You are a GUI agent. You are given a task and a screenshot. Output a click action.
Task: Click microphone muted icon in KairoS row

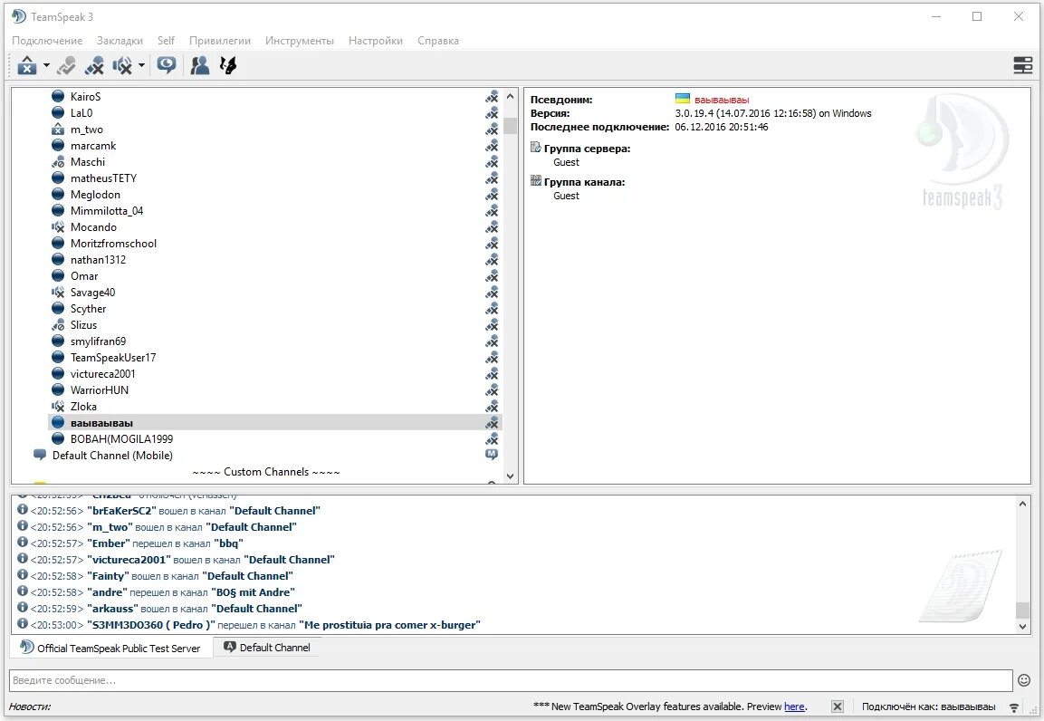coord(492,97)
